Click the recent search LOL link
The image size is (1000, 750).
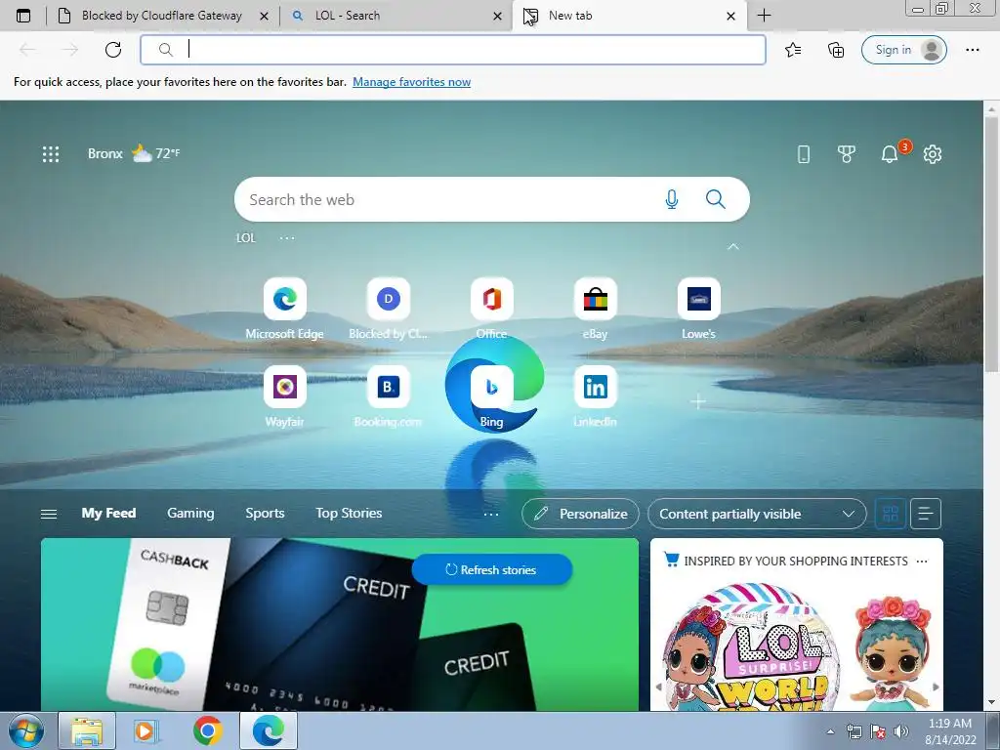245,238
